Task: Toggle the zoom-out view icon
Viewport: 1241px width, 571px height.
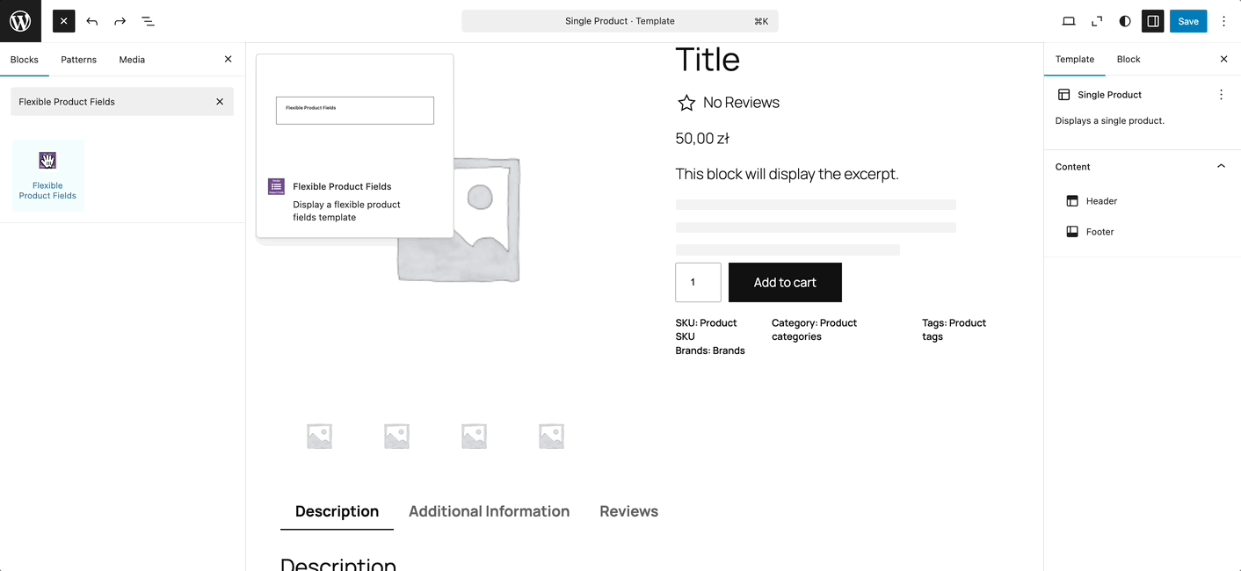Action: [1096, 20]
